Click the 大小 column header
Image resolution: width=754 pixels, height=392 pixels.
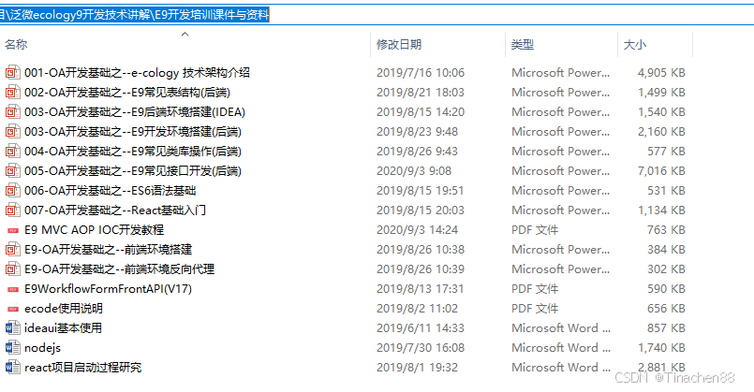pyautogui.click(x=634, y=45)
